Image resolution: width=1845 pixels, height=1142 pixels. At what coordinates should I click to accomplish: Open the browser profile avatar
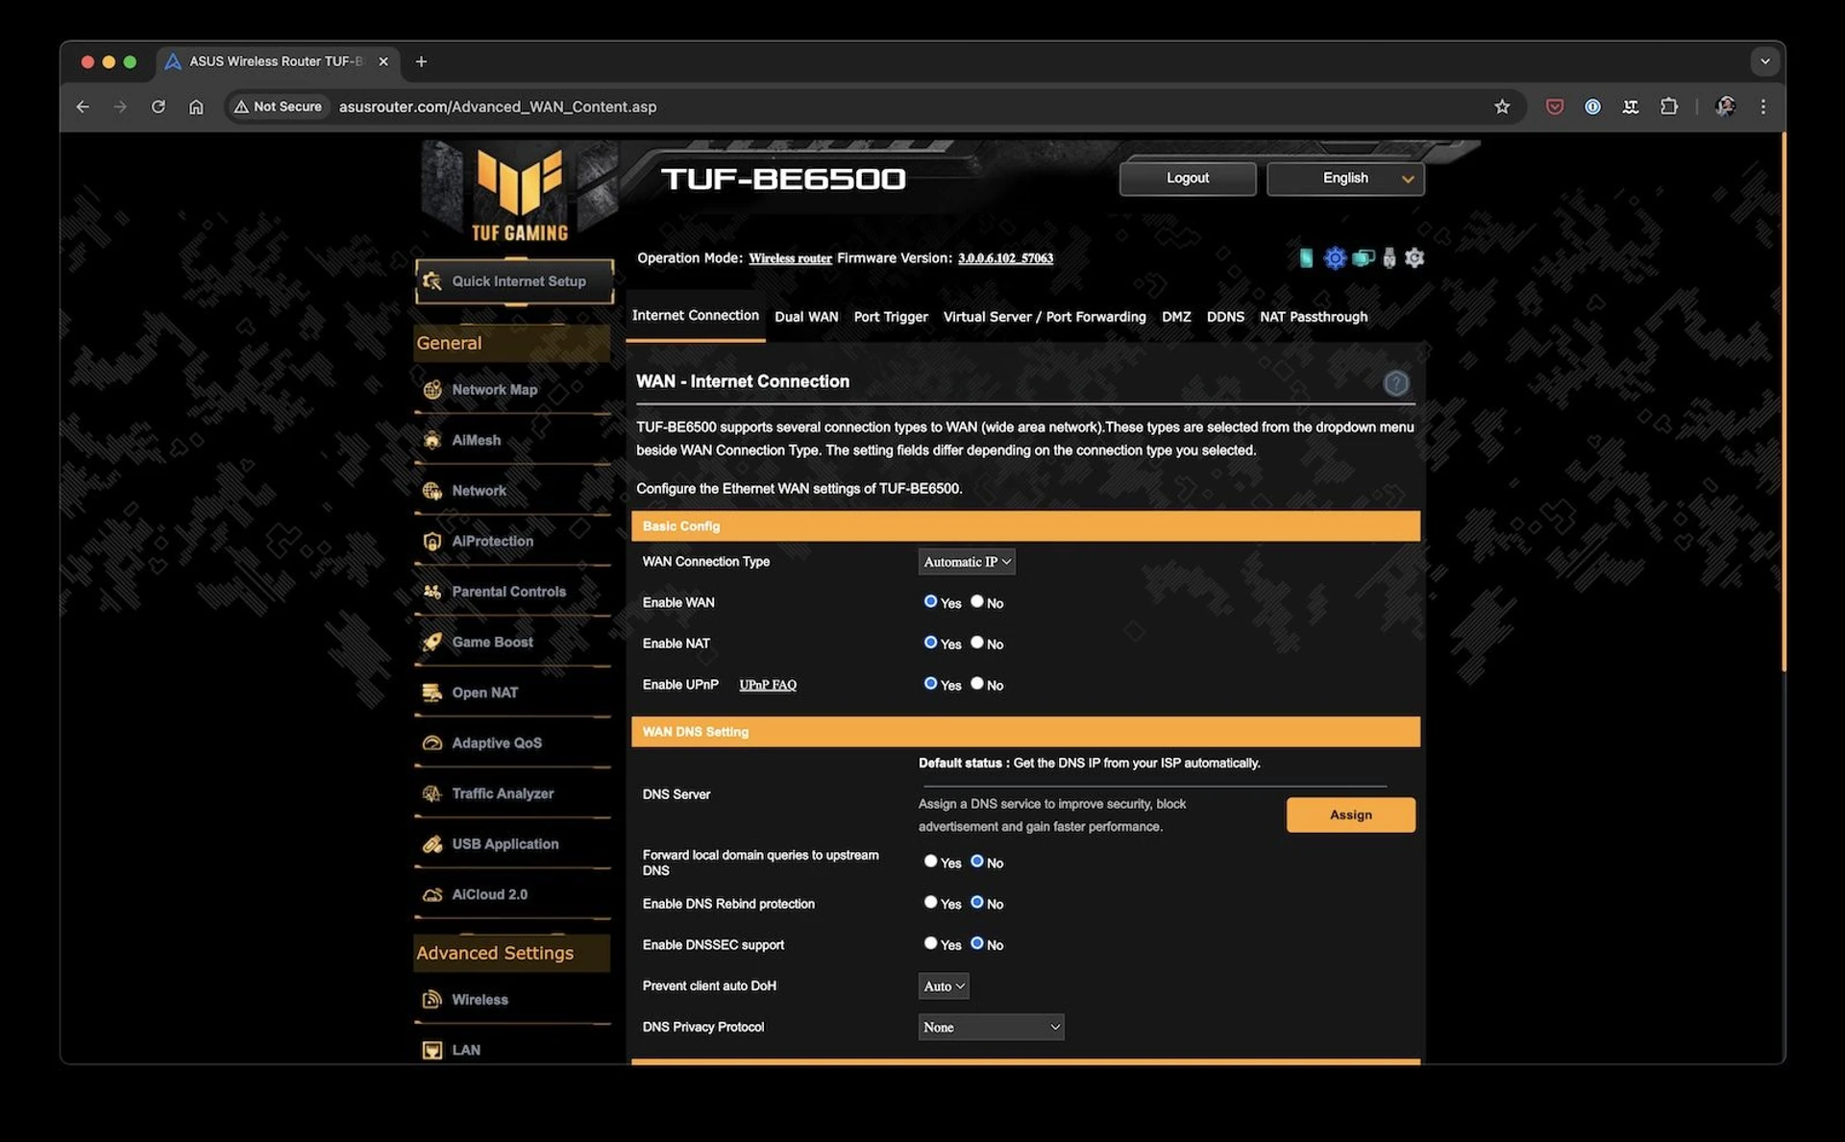pyautogui.click(x=1726, y=107)
